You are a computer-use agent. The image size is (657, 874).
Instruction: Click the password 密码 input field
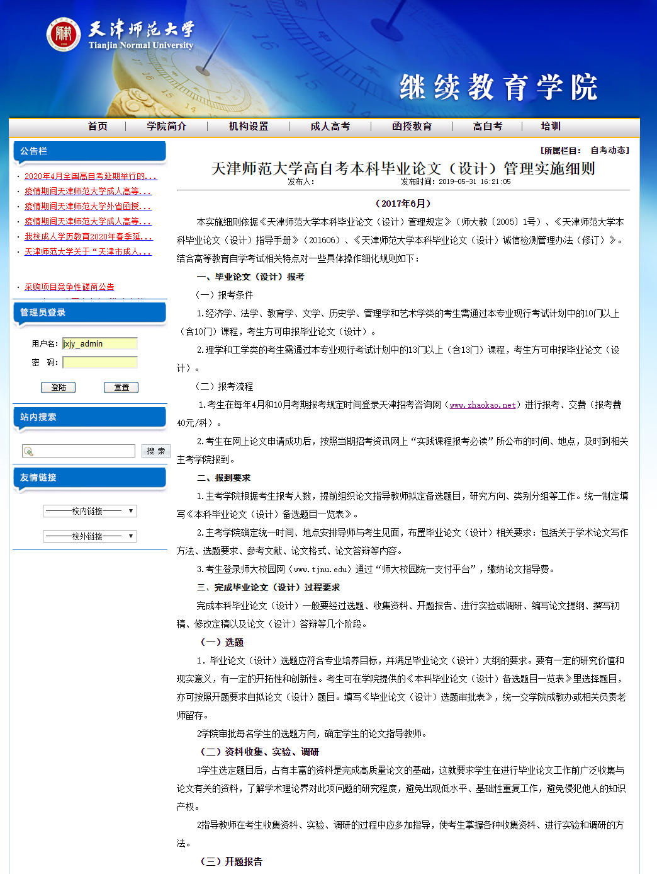point(99,362)
